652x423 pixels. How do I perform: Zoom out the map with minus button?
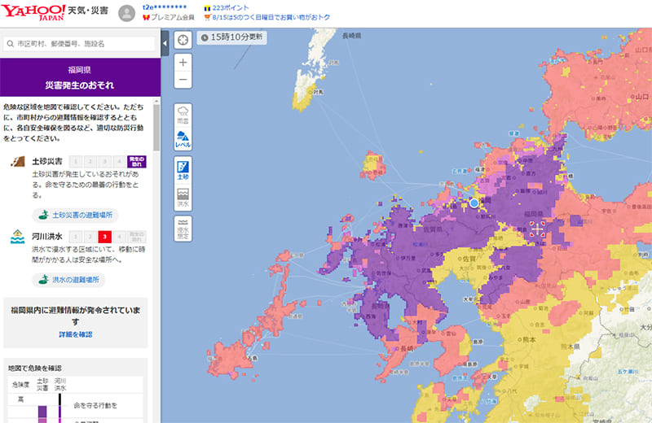(183, 80)
